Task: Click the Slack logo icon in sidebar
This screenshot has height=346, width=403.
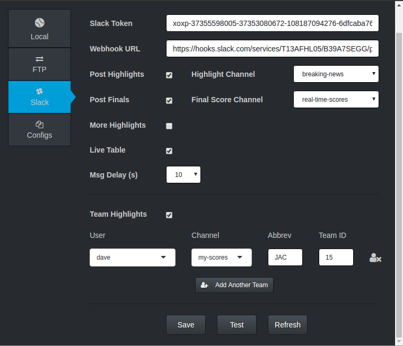Action: (39, 92)
